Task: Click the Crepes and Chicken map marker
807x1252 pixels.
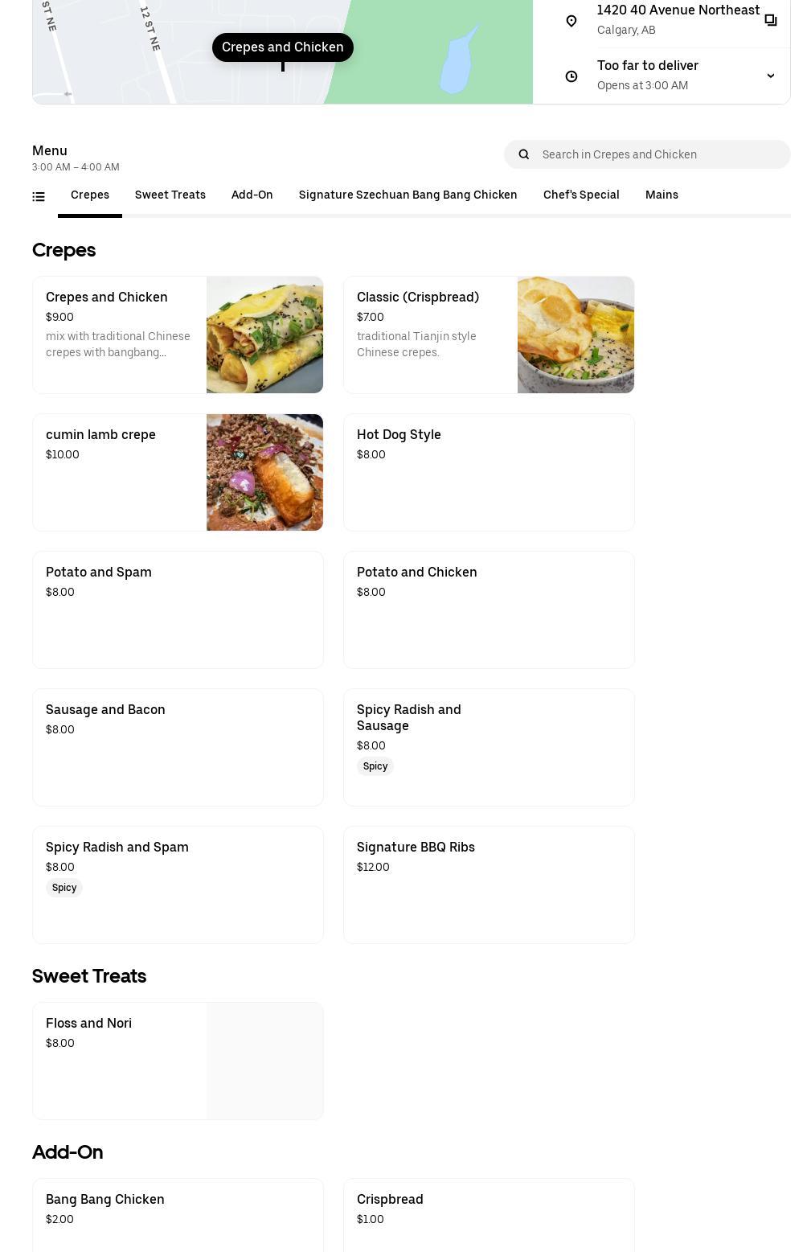Action: (283, 47)
